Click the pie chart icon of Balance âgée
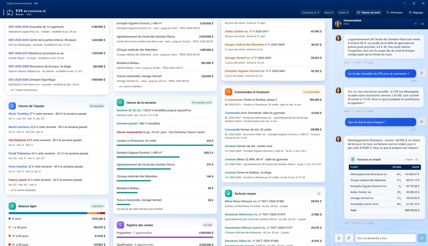 click(12, 206)
